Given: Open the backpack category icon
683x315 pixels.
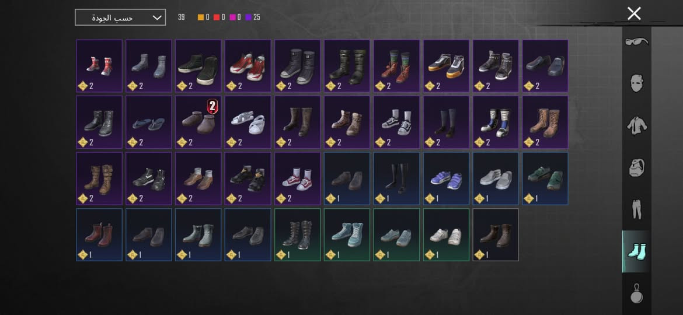Looking at the screenshot, I should tap(636, 167).
